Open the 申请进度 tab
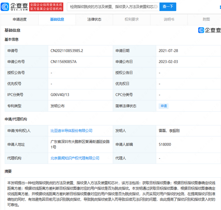Viewport: 221px width, 210px height. [x=20, y=19]
